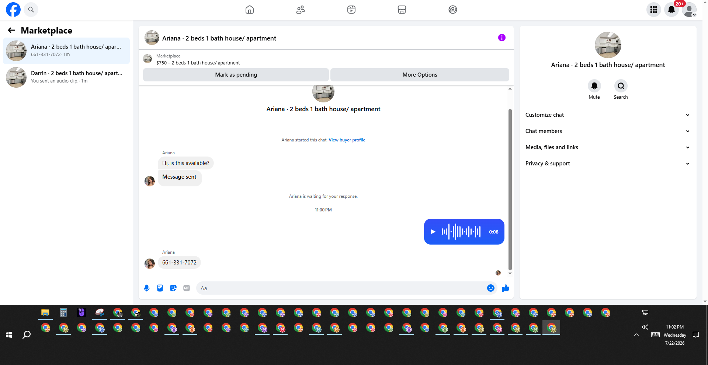Click the taskbar clock showing 11:02 PM

(x=675, y=335)
